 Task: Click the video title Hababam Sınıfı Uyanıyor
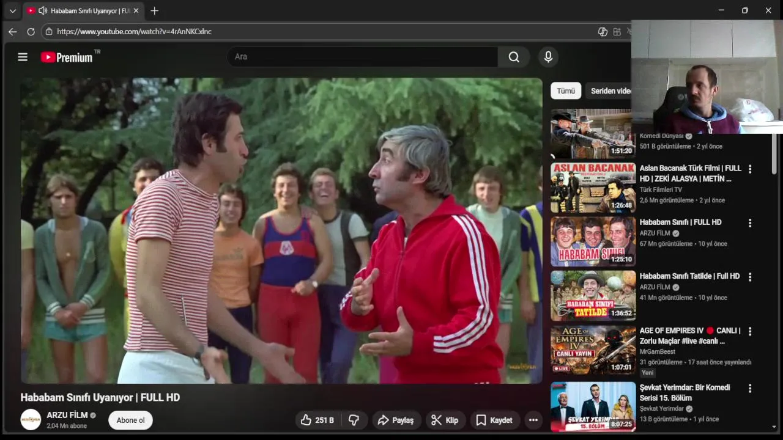[100, 397]
